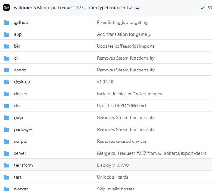Click the green commit status checkmark
The width and height of the screenshot is (212, 194).
click(x=203, y=8)
